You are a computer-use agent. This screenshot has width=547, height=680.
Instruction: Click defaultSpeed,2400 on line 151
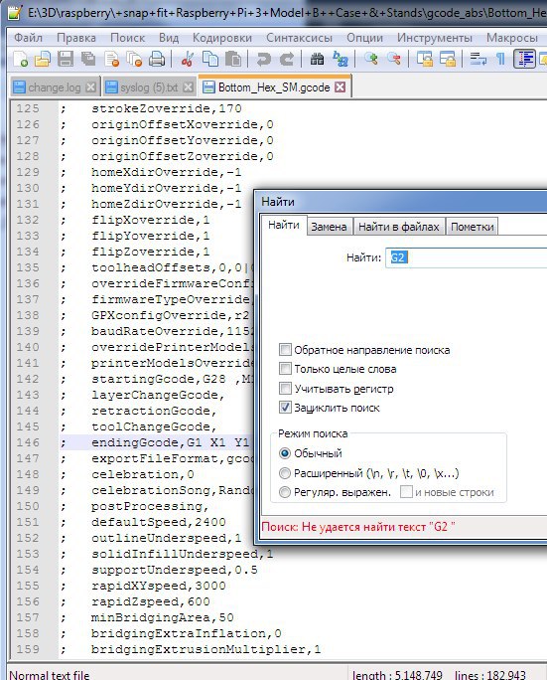coord(159,522)
